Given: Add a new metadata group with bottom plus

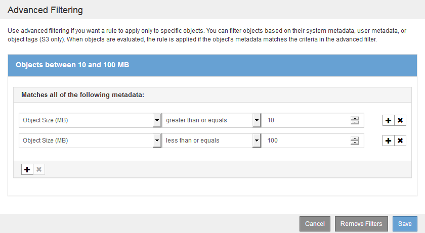Looking at the screenshot, I should pos(27,169).
